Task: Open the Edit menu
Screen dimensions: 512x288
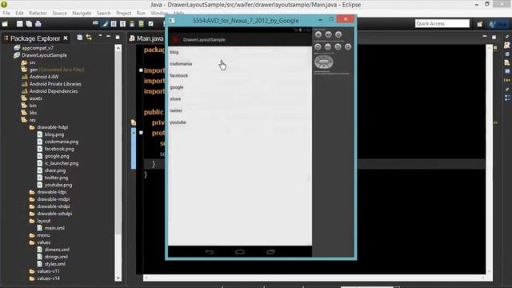Action: (x=19, y=13)
